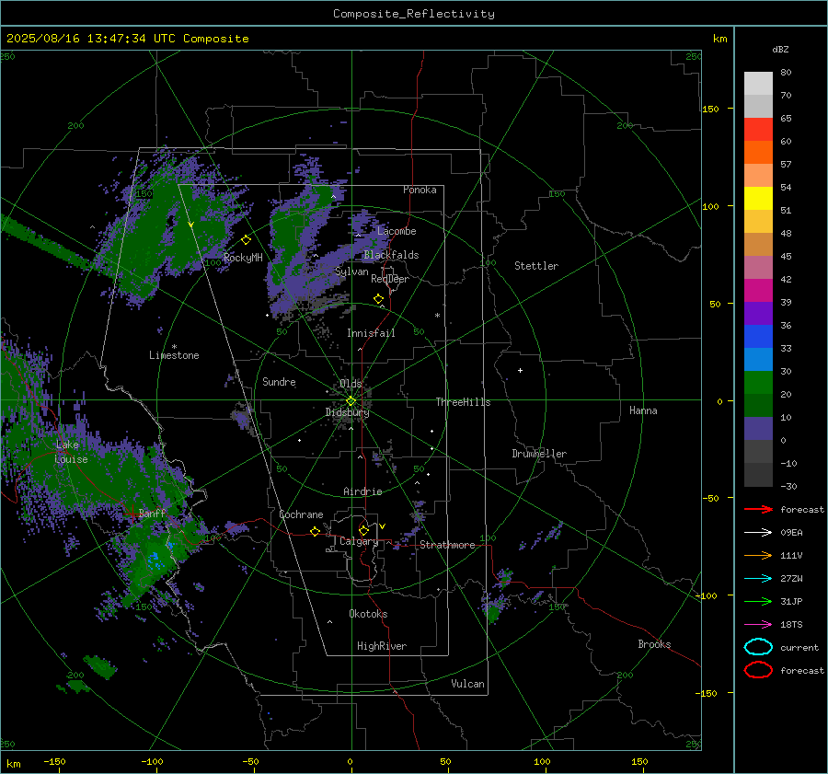This screenshot has width=828, height=774.
Task: Click the Didsbury city label
Action: (x=347, y=412)
